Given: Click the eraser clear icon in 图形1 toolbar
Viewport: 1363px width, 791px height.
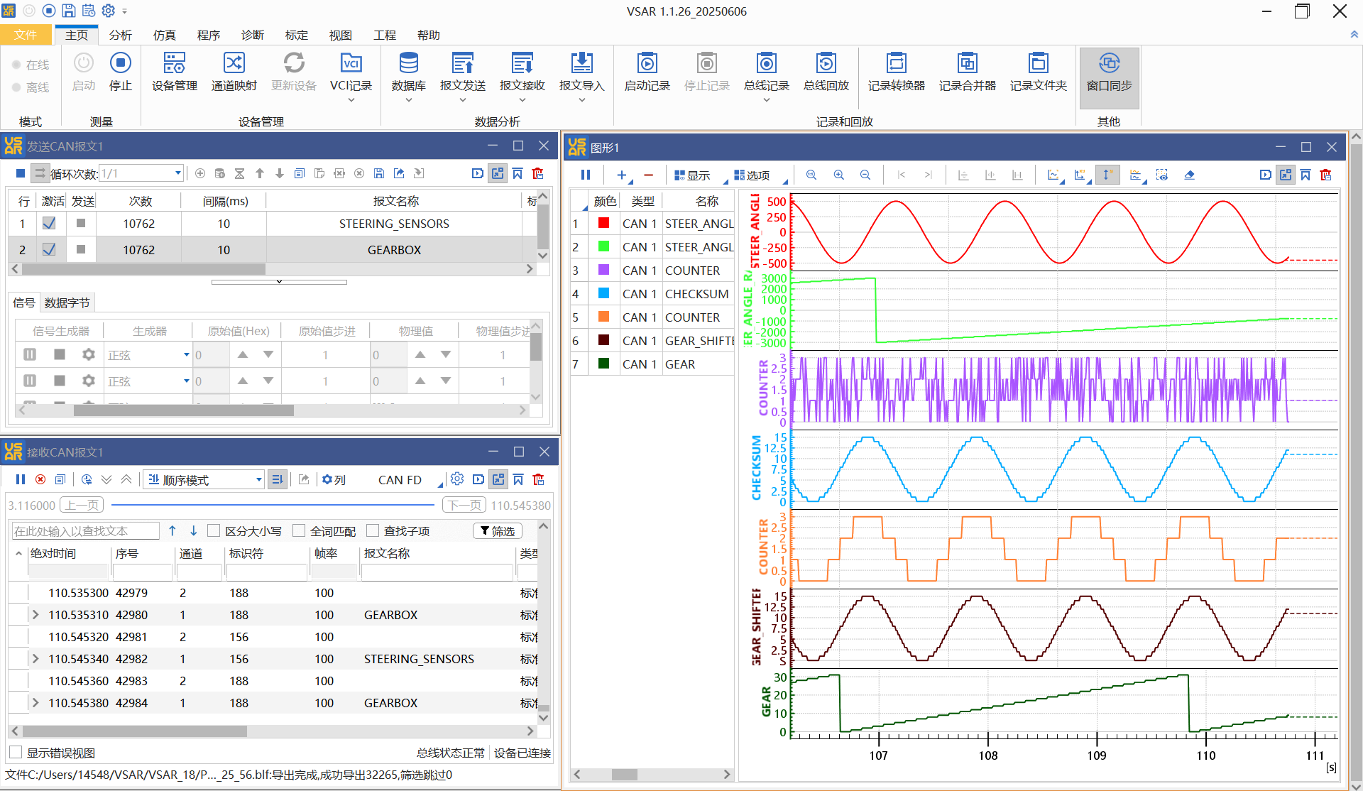Looking at the screenshot, I should [1189, 175].
